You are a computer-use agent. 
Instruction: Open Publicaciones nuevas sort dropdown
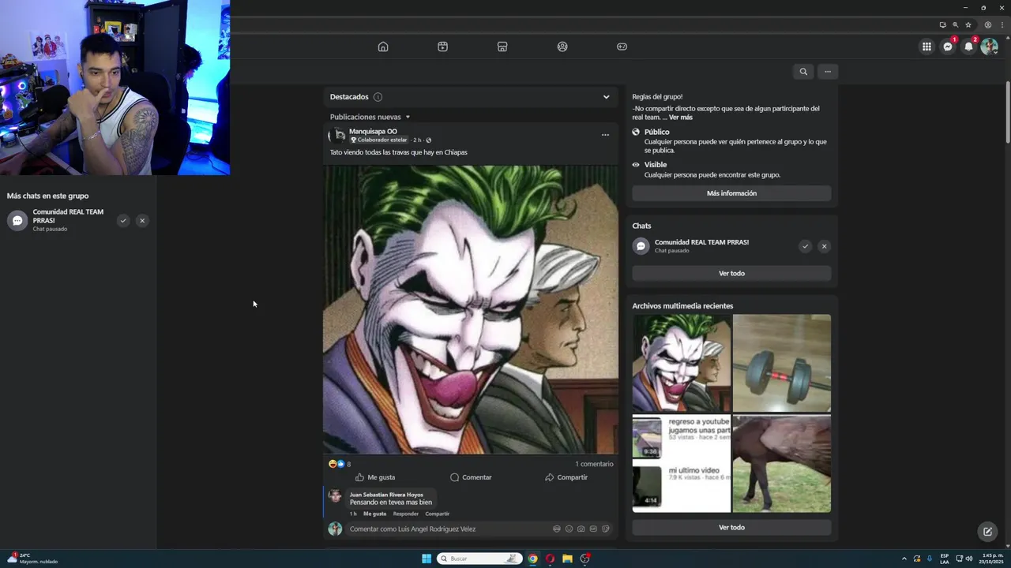coord(370,117)
